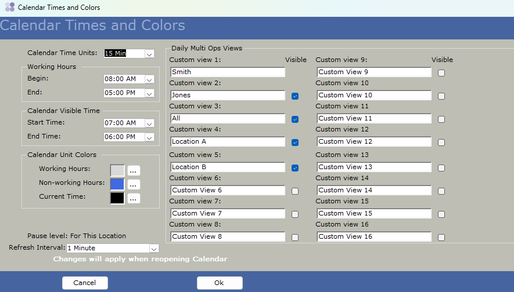Viewport: 514px width, 292px height.
Task: Uncheck Visible checkbox for the All view
Action: 295,119
